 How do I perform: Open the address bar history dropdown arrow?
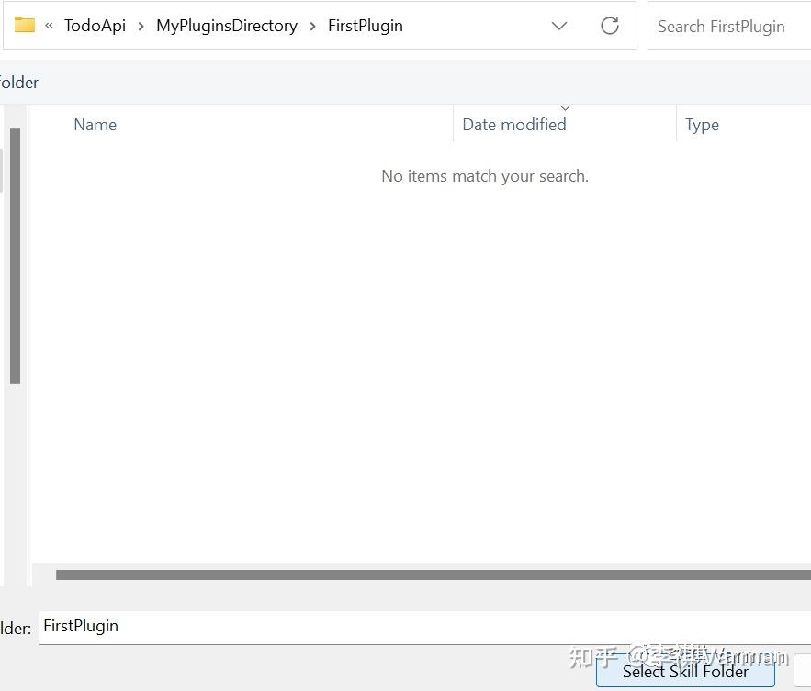pos(559,27)
